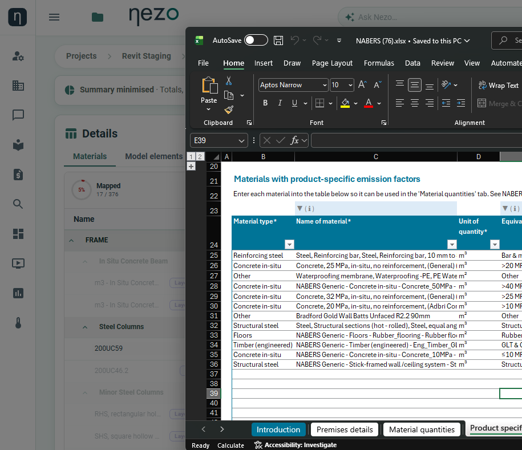Open the Excel File menu
This screenshot has height=450, width=522.
point(203,63)
